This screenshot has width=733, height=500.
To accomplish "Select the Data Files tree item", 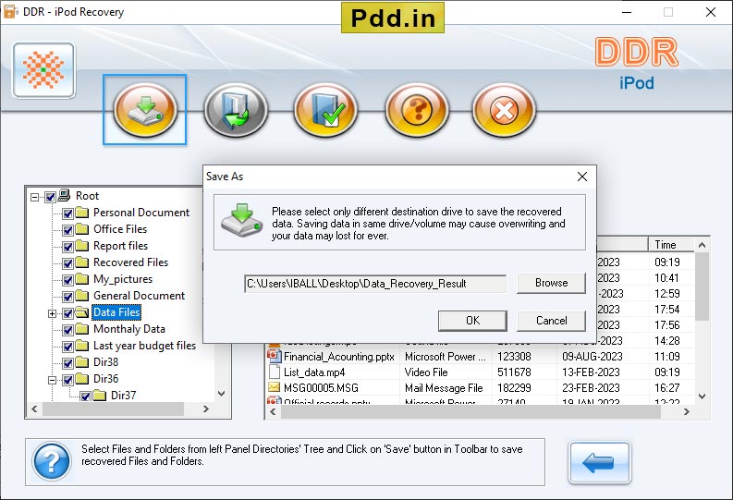I will pos(116,312).
